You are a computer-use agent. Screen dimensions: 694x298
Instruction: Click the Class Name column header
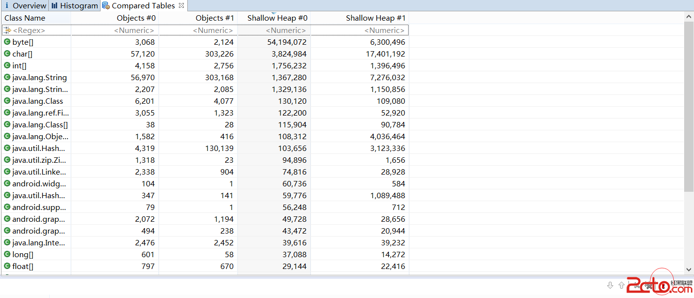[x=25, y=18]
